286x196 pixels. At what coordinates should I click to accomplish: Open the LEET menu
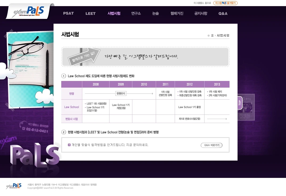90,13
